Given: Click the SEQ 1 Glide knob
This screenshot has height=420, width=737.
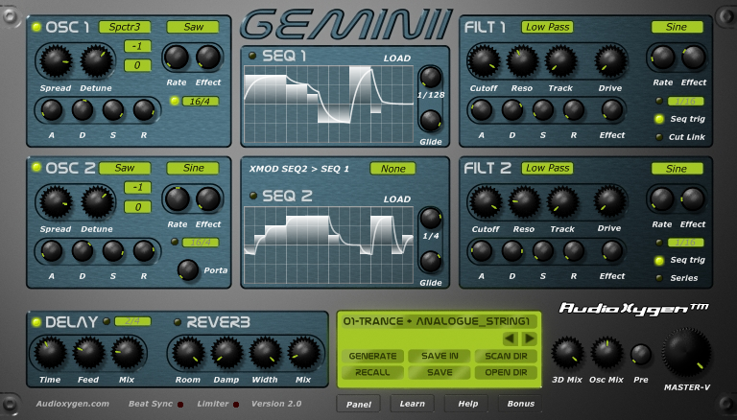Looking at the screenshot, I should click(431, 121).
